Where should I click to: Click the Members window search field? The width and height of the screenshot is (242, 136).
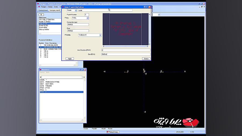[x=62, y=77]
